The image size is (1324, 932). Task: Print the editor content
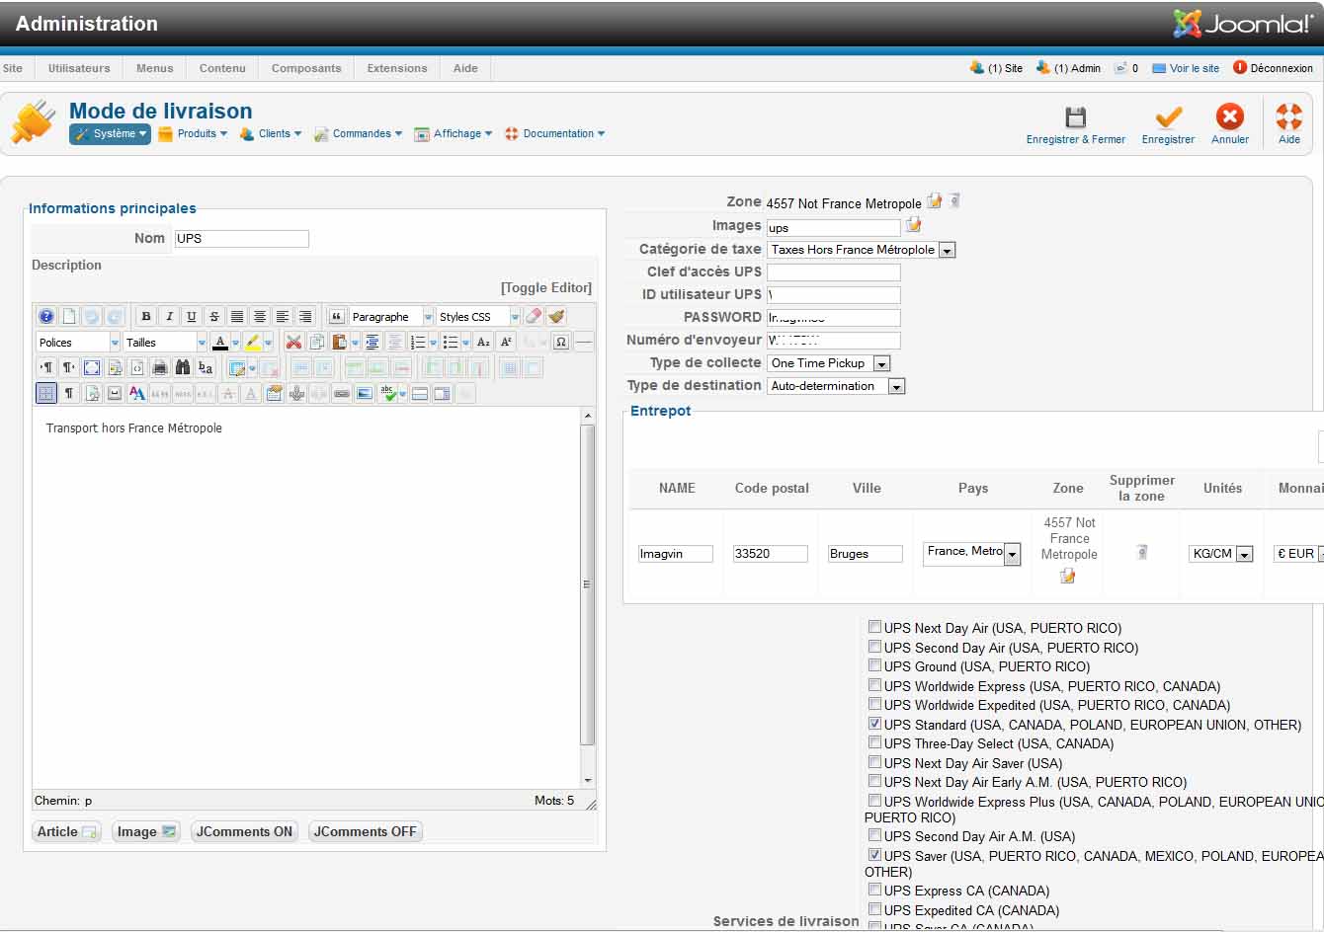(160, 368)
